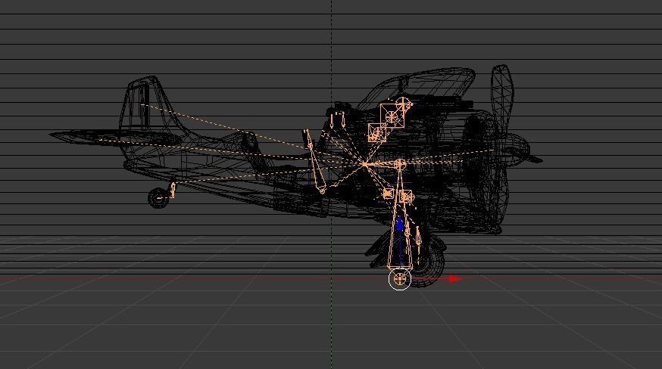Viewport: 662px width, 369px height.
Task: Select the tail wheel wireframe
Action: pyautogui.click(x=158, y=197)
